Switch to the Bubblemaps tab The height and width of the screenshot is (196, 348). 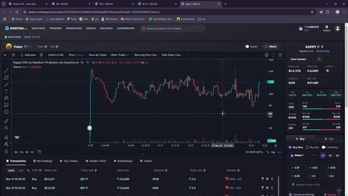coord(123,161)
